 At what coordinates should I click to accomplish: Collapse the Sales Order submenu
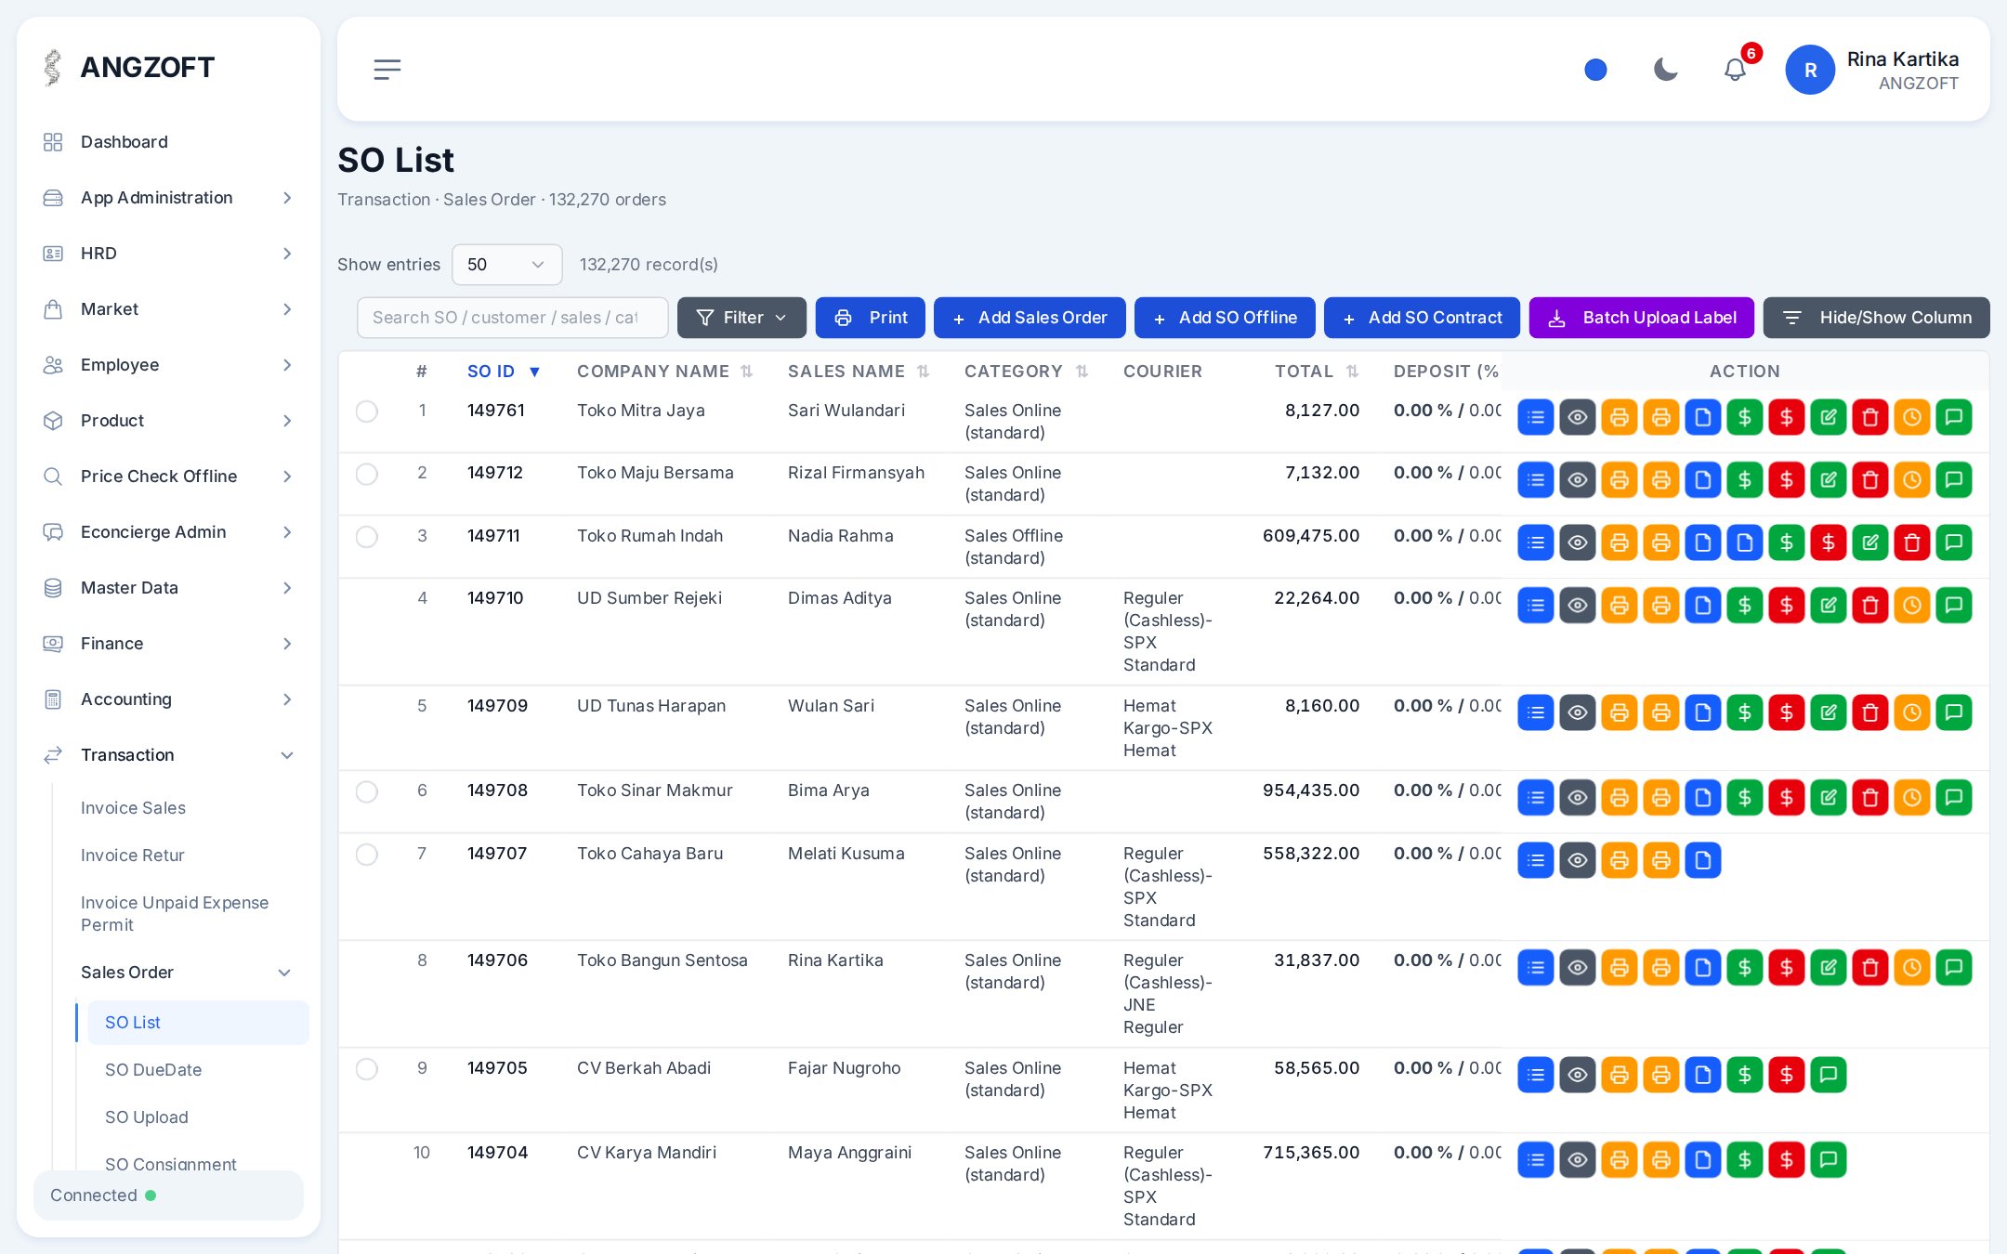coord(186,973)
